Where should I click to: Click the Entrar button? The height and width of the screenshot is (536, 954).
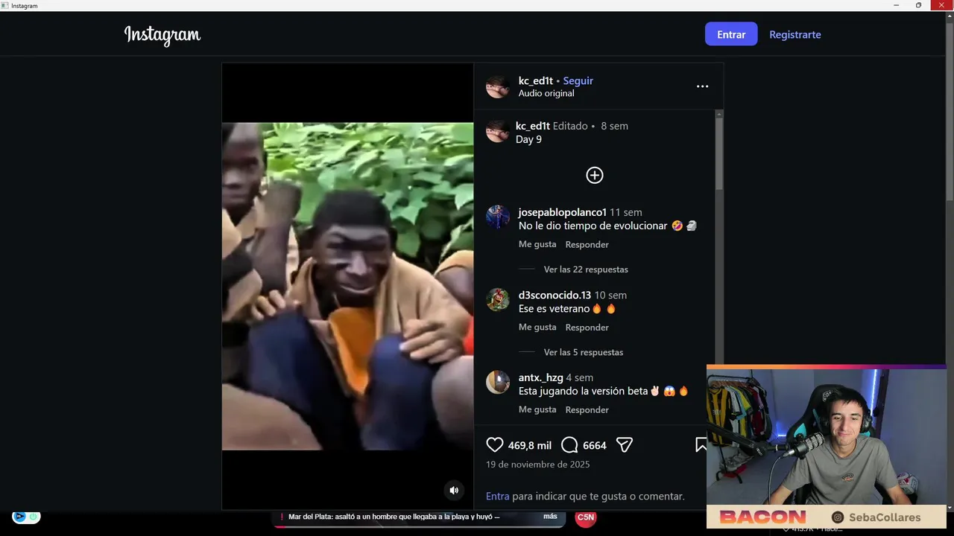[731, 34]
